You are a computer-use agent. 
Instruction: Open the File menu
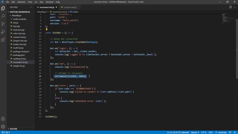click(x=7, y=2)
